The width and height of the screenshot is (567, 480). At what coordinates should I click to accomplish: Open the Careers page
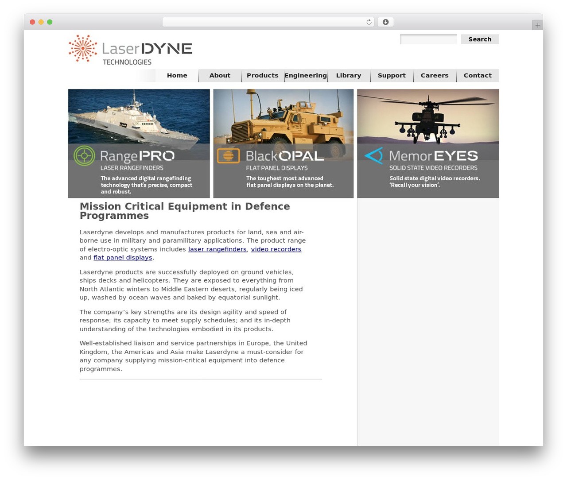point(435,76)
